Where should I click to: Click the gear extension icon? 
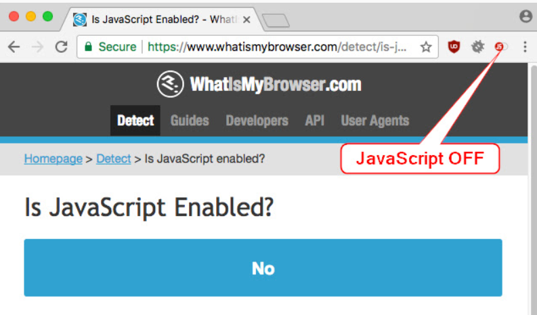[x=478, y=47]
